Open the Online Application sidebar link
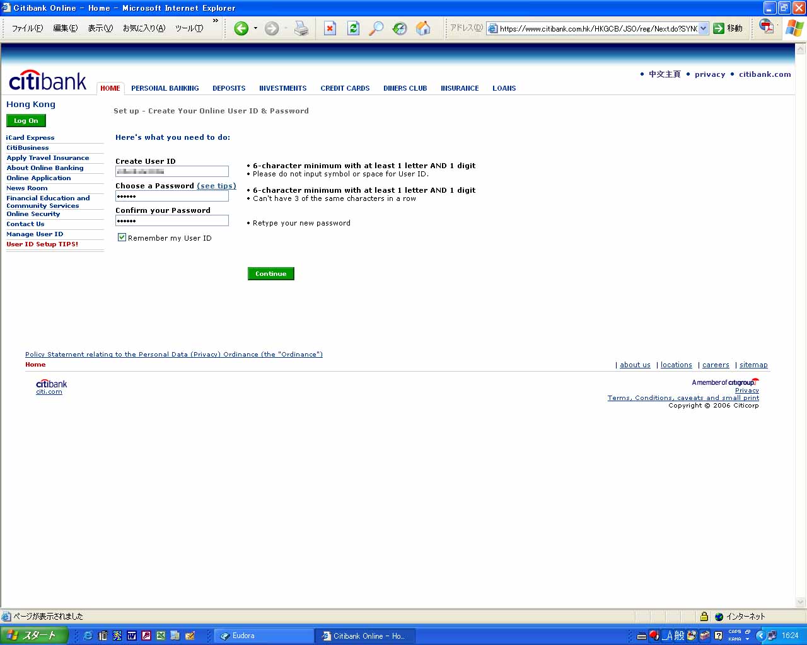Screen dimensions: 807x645 click(38, 178)
